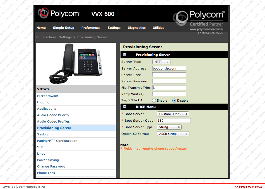Open the Power Saving view

(48, 160)
